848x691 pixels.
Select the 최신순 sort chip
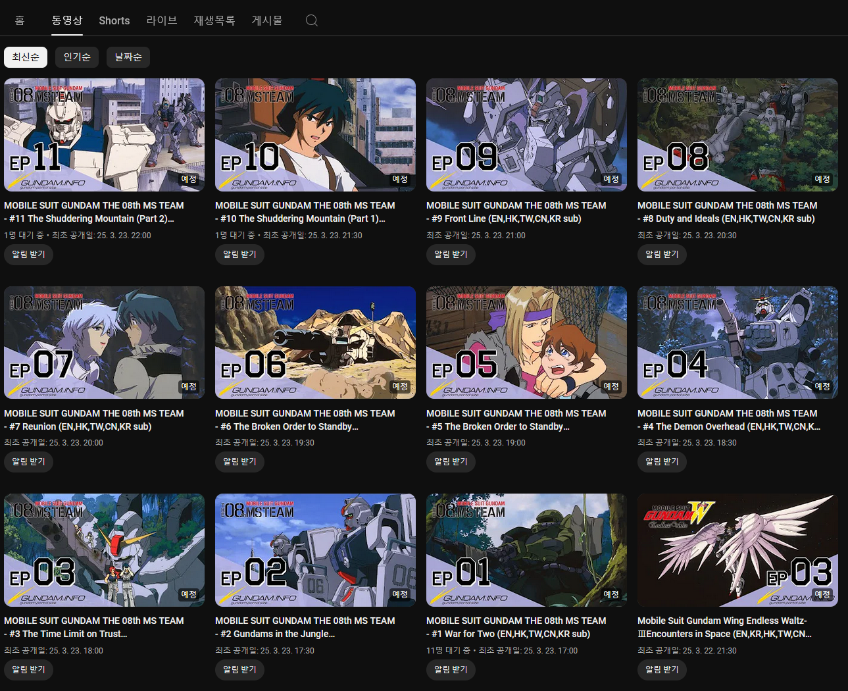tap(26, 57)
